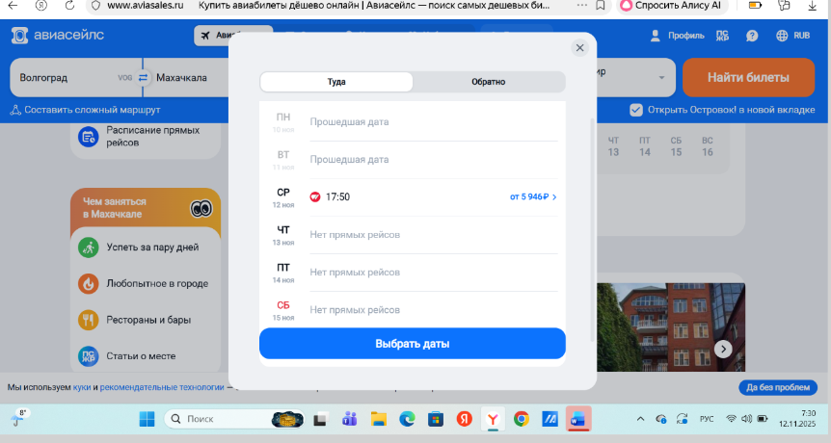Open Любопытное в городе

click(146, 284)
